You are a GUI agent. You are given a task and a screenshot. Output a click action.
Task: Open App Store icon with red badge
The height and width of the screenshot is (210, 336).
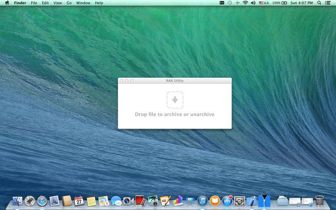[x=227, y=201]
